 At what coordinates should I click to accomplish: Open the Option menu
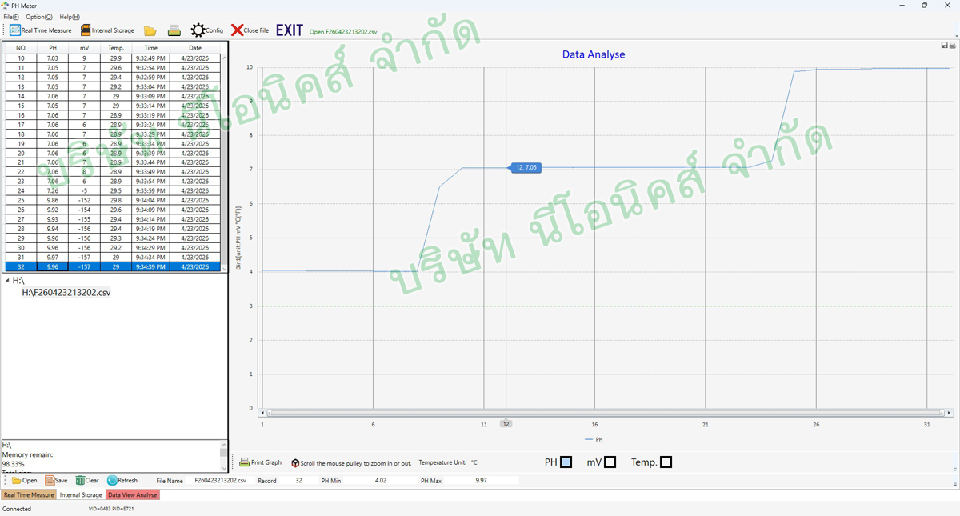tap(39, 17)
